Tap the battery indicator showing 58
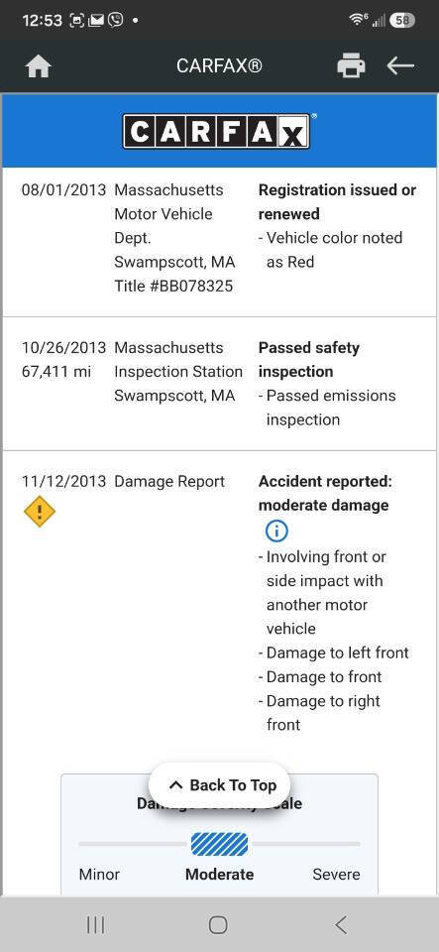The image size is (439, 952). click(x=402, y=20)
